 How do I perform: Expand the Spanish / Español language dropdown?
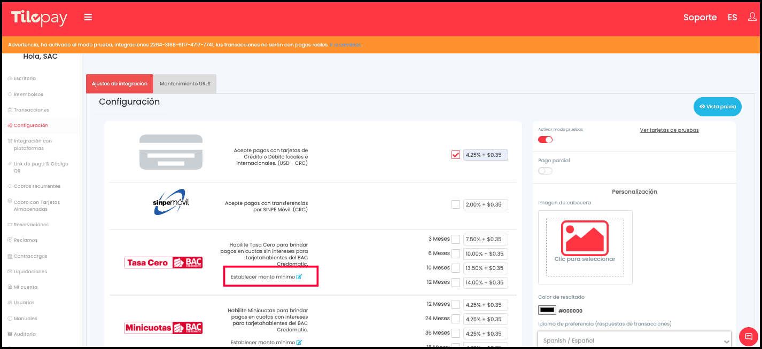[x=634, y=340]
